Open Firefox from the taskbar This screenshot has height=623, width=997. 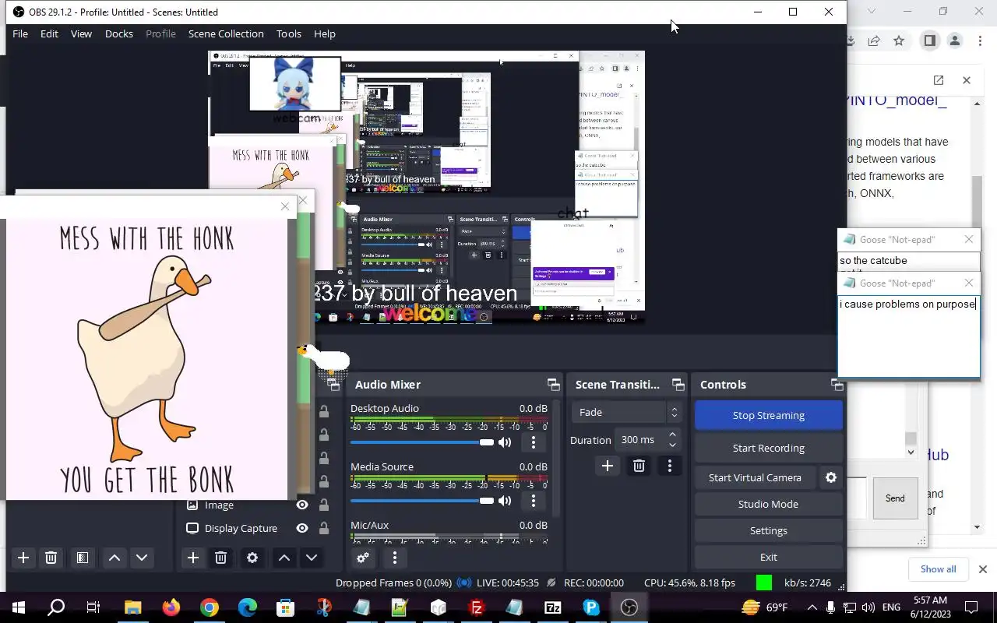click(x=171, y=607)
